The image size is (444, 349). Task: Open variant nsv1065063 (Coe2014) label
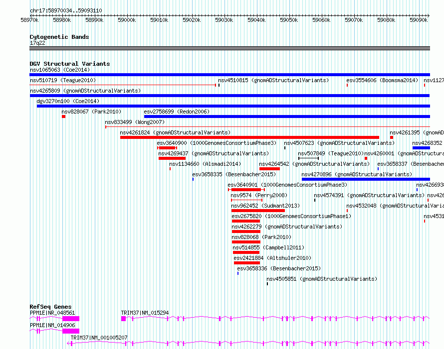click(60, 70)
